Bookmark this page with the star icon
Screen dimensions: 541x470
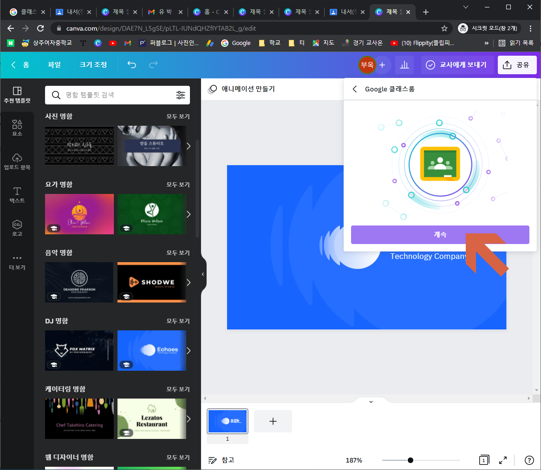(444, 28)
